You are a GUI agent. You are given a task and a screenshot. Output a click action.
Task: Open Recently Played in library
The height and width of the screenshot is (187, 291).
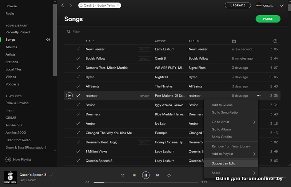[x=17, y=32]
